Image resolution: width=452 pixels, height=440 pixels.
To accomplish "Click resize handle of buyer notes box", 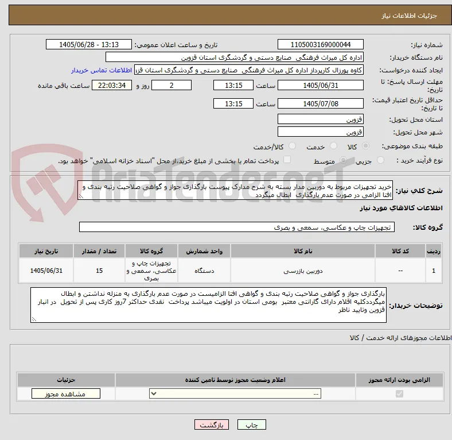I will (34, 319).
